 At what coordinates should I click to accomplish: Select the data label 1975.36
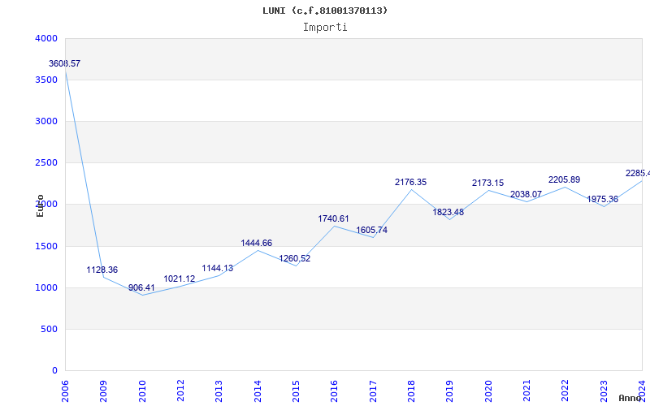pyautogui.click(x=602, y=199)
